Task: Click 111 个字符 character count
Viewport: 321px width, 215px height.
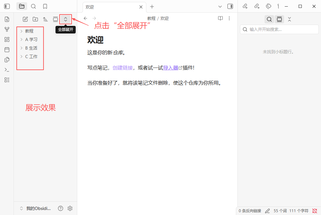Action: pos(299,211)
